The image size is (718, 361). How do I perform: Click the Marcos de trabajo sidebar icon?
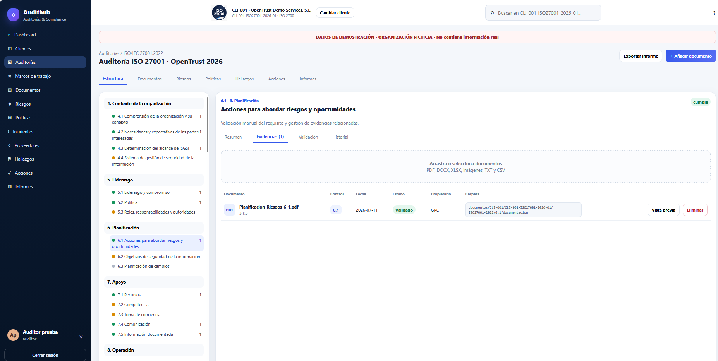(x=10, y=76)
